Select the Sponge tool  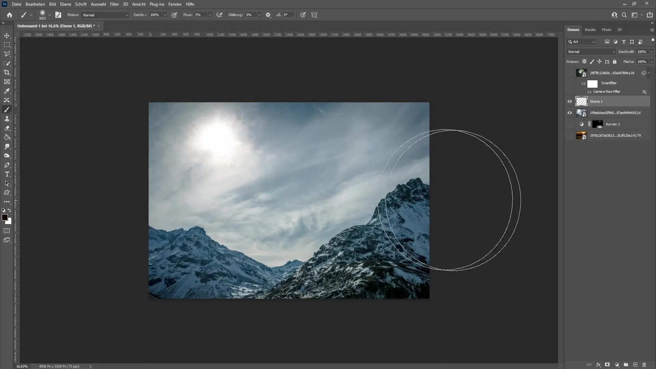(x=7, y=156)
